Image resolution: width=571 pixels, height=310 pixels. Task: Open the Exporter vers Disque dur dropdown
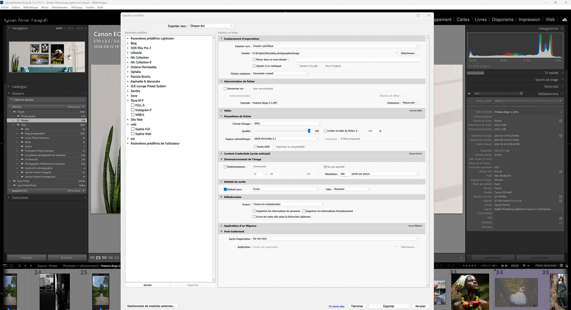(x=211, y=26)
